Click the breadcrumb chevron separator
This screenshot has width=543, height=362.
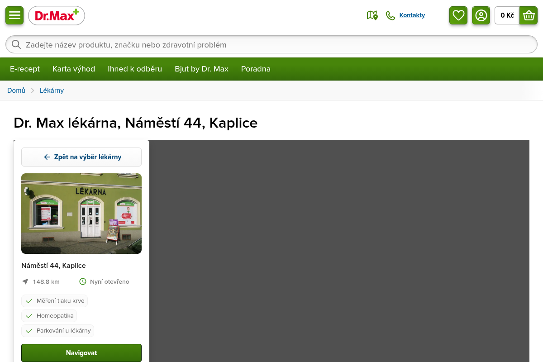pos(33,90)
